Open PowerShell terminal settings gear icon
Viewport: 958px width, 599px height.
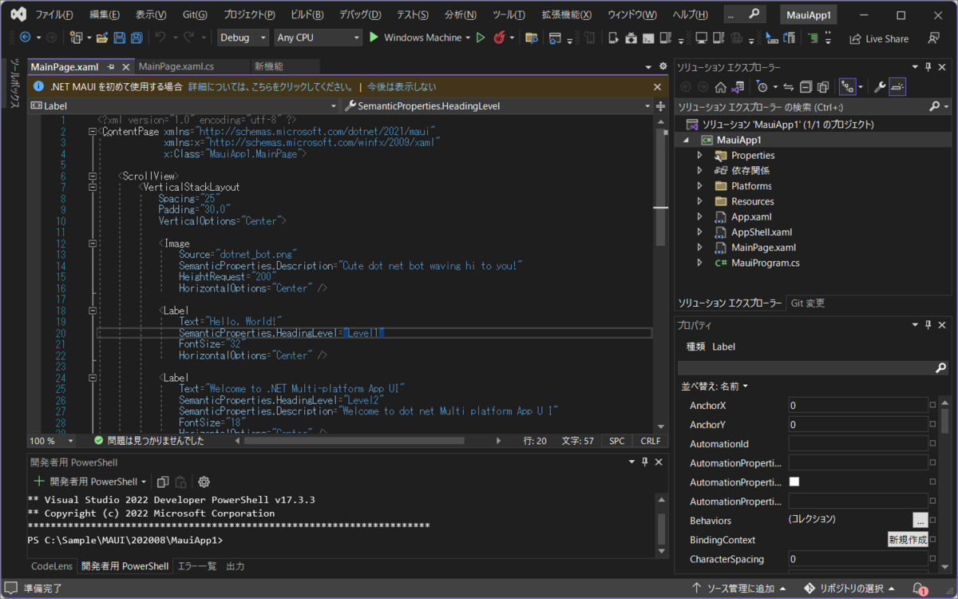point(204,482)
